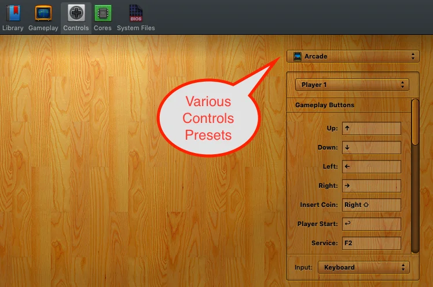The image size is (433, 287).
Task: Switch to the System Files tab label
Action: pos(136,28)
